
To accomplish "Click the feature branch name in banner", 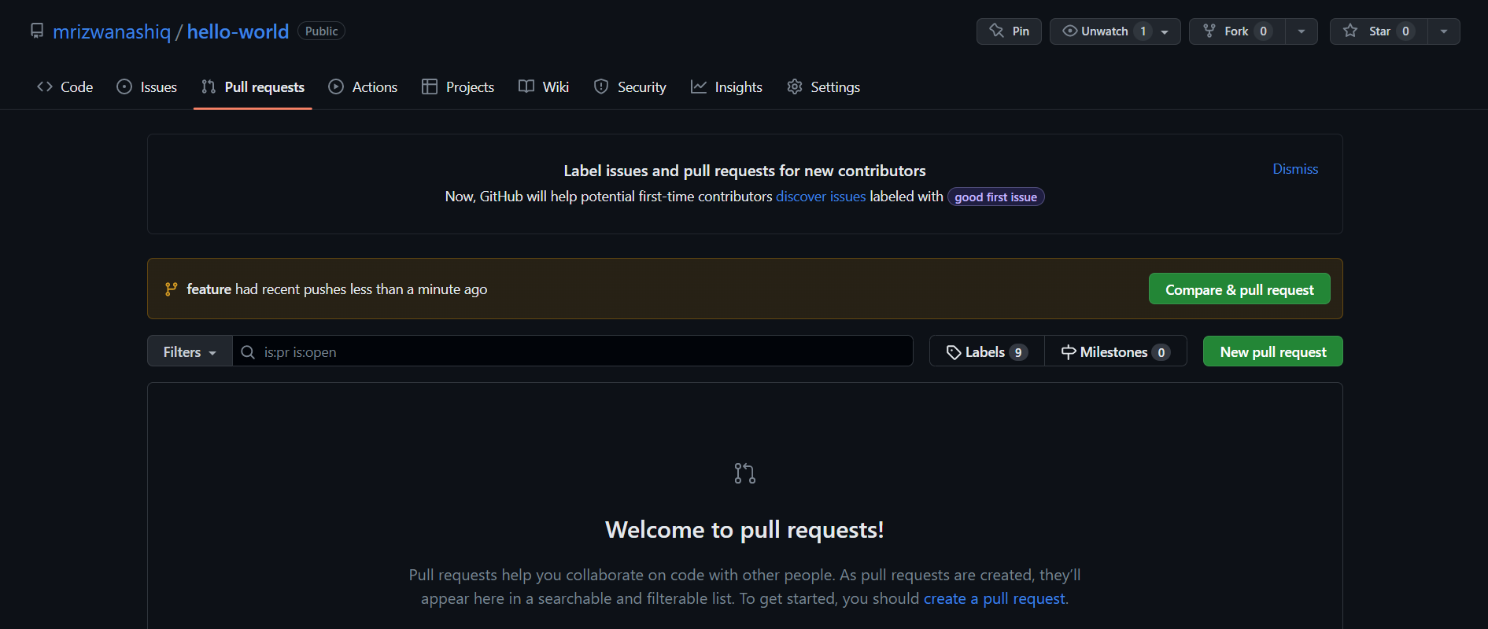I will coord(209,289).
